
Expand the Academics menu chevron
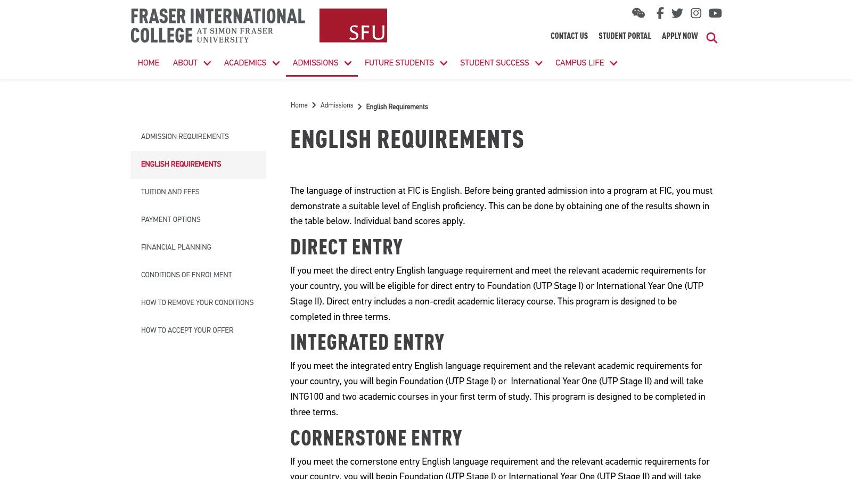tap(276, 63)
